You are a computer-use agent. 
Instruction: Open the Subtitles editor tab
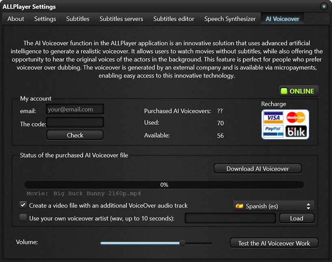click(x=174, y=19)
